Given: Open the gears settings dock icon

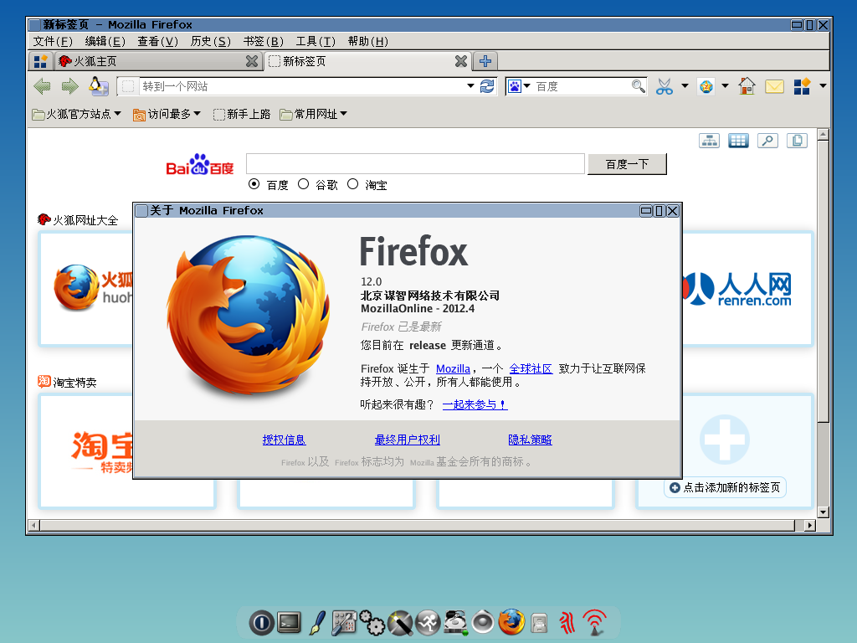Looking at the screenshot, I should click(x=372, y=623).
